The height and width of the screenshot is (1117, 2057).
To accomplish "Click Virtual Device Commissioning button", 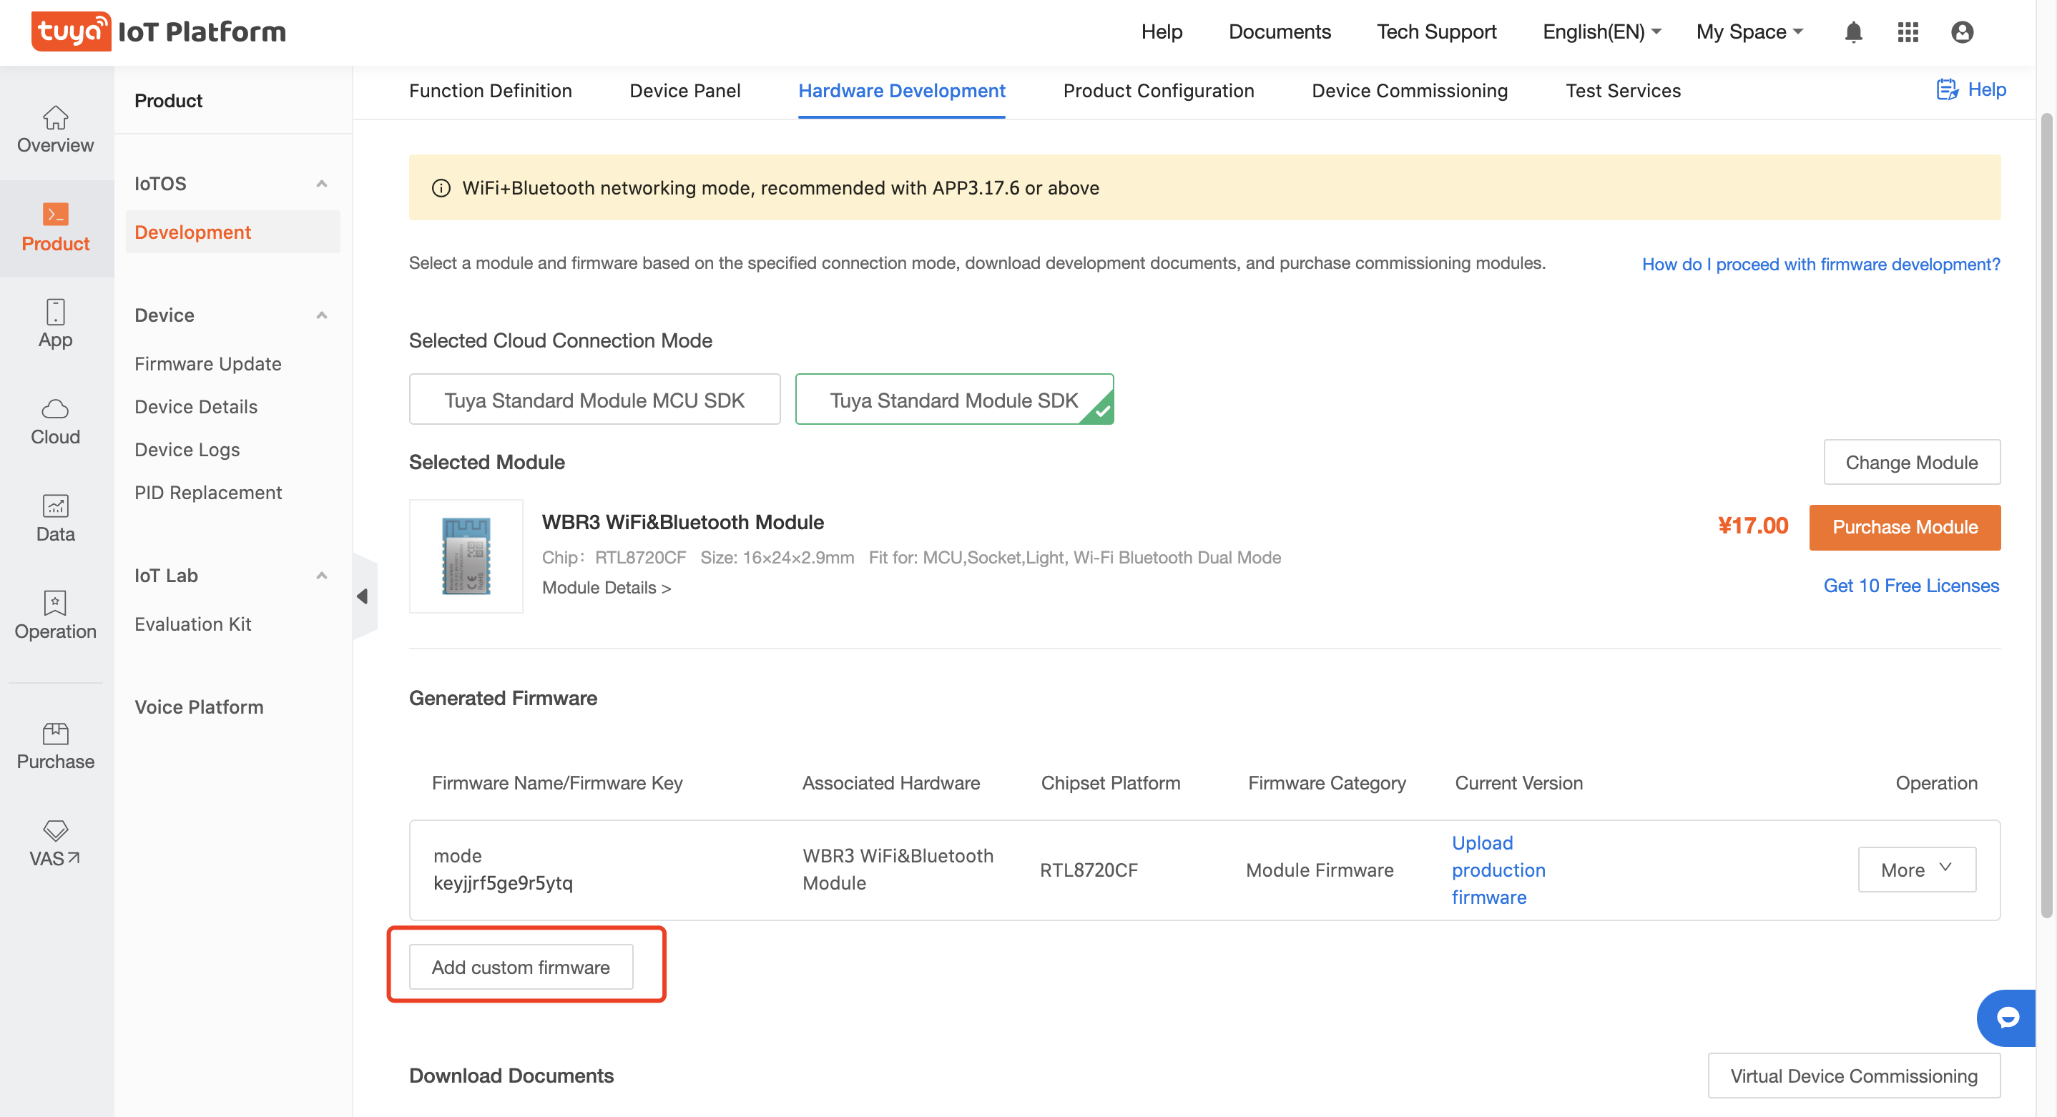I will point(1853,1076).
